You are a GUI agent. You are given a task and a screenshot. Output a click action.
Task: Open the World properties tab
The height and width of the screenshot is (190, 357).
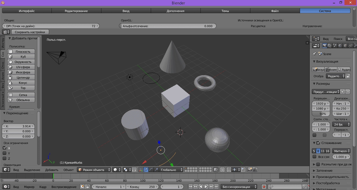pyautogui.click(x=340, y=46)
